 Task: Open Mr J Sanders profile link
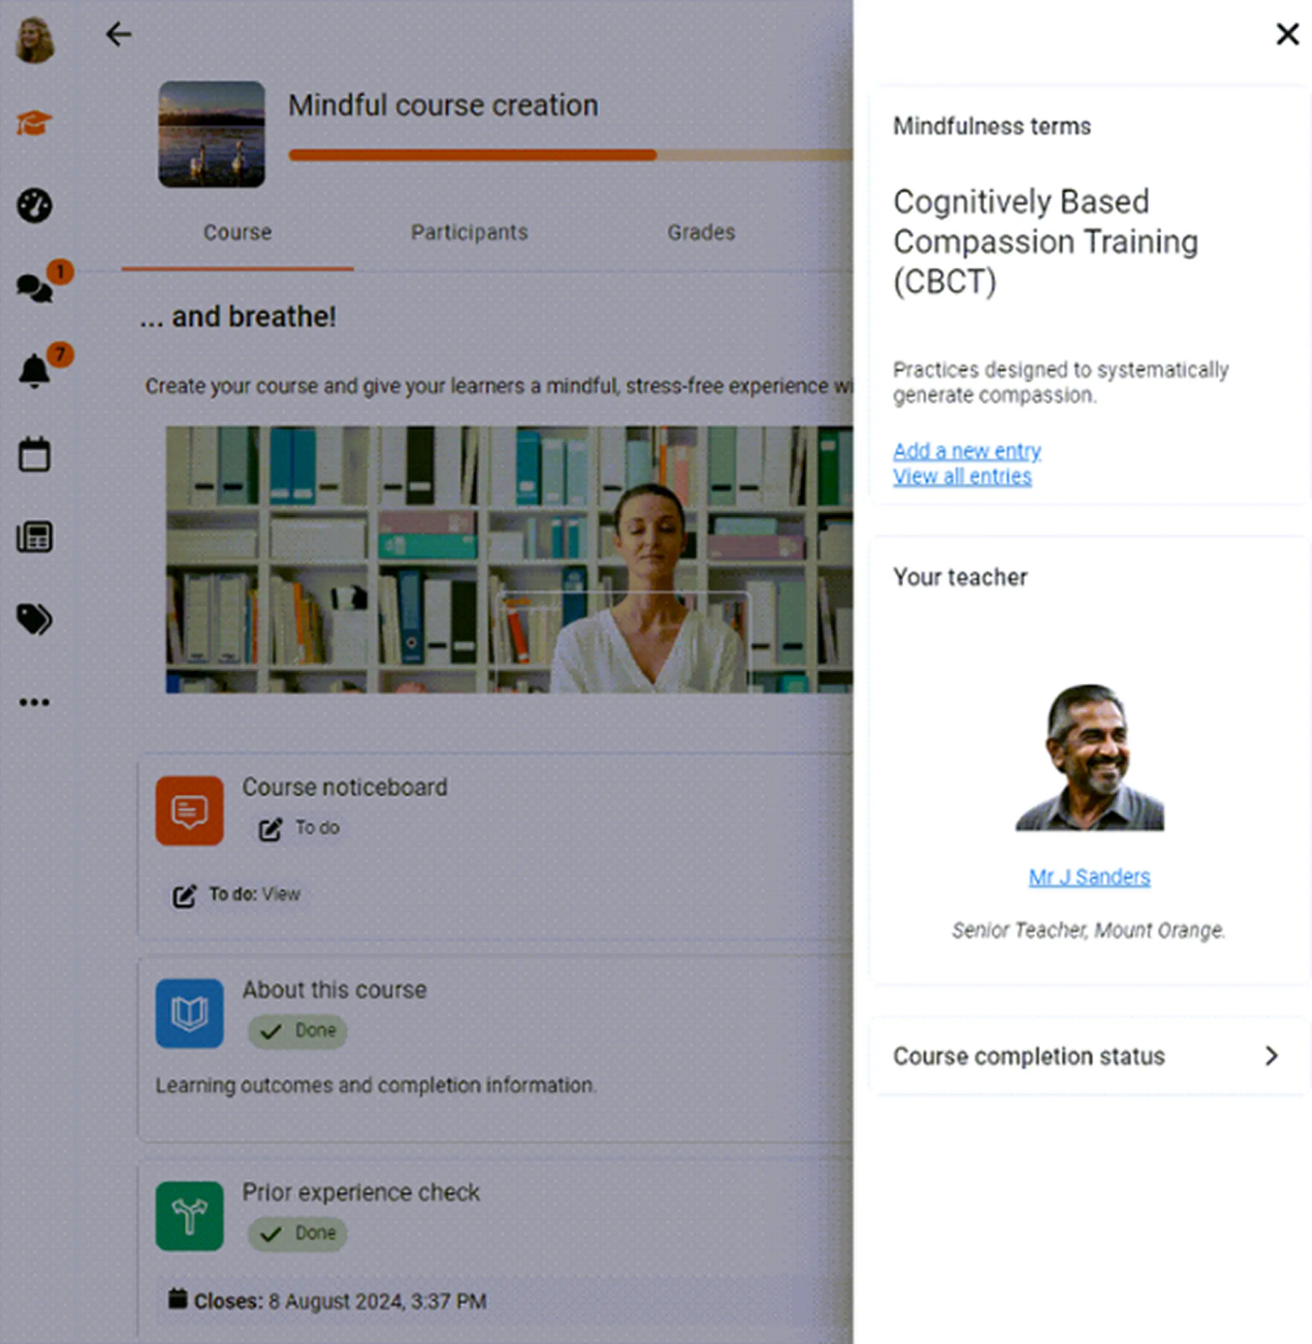click(x=1089, y=877)
